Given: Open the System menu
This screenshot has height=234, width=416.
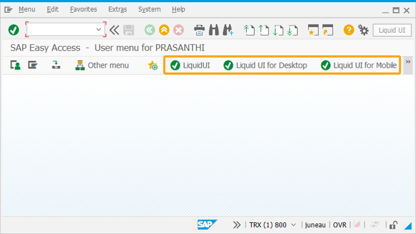Looking at the screenshot, I should (149, 9).
